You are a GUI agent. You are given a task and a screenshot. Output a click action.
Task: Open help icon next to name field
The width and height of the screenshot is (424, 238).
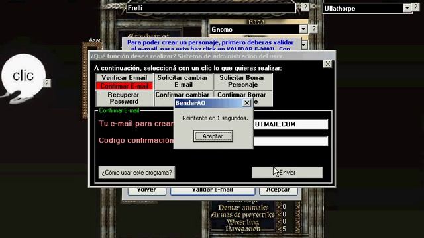[x=305, y=7]
